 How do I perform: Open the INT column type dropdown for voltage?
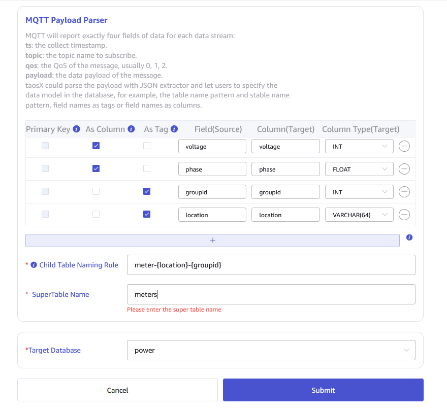point(359,146)
